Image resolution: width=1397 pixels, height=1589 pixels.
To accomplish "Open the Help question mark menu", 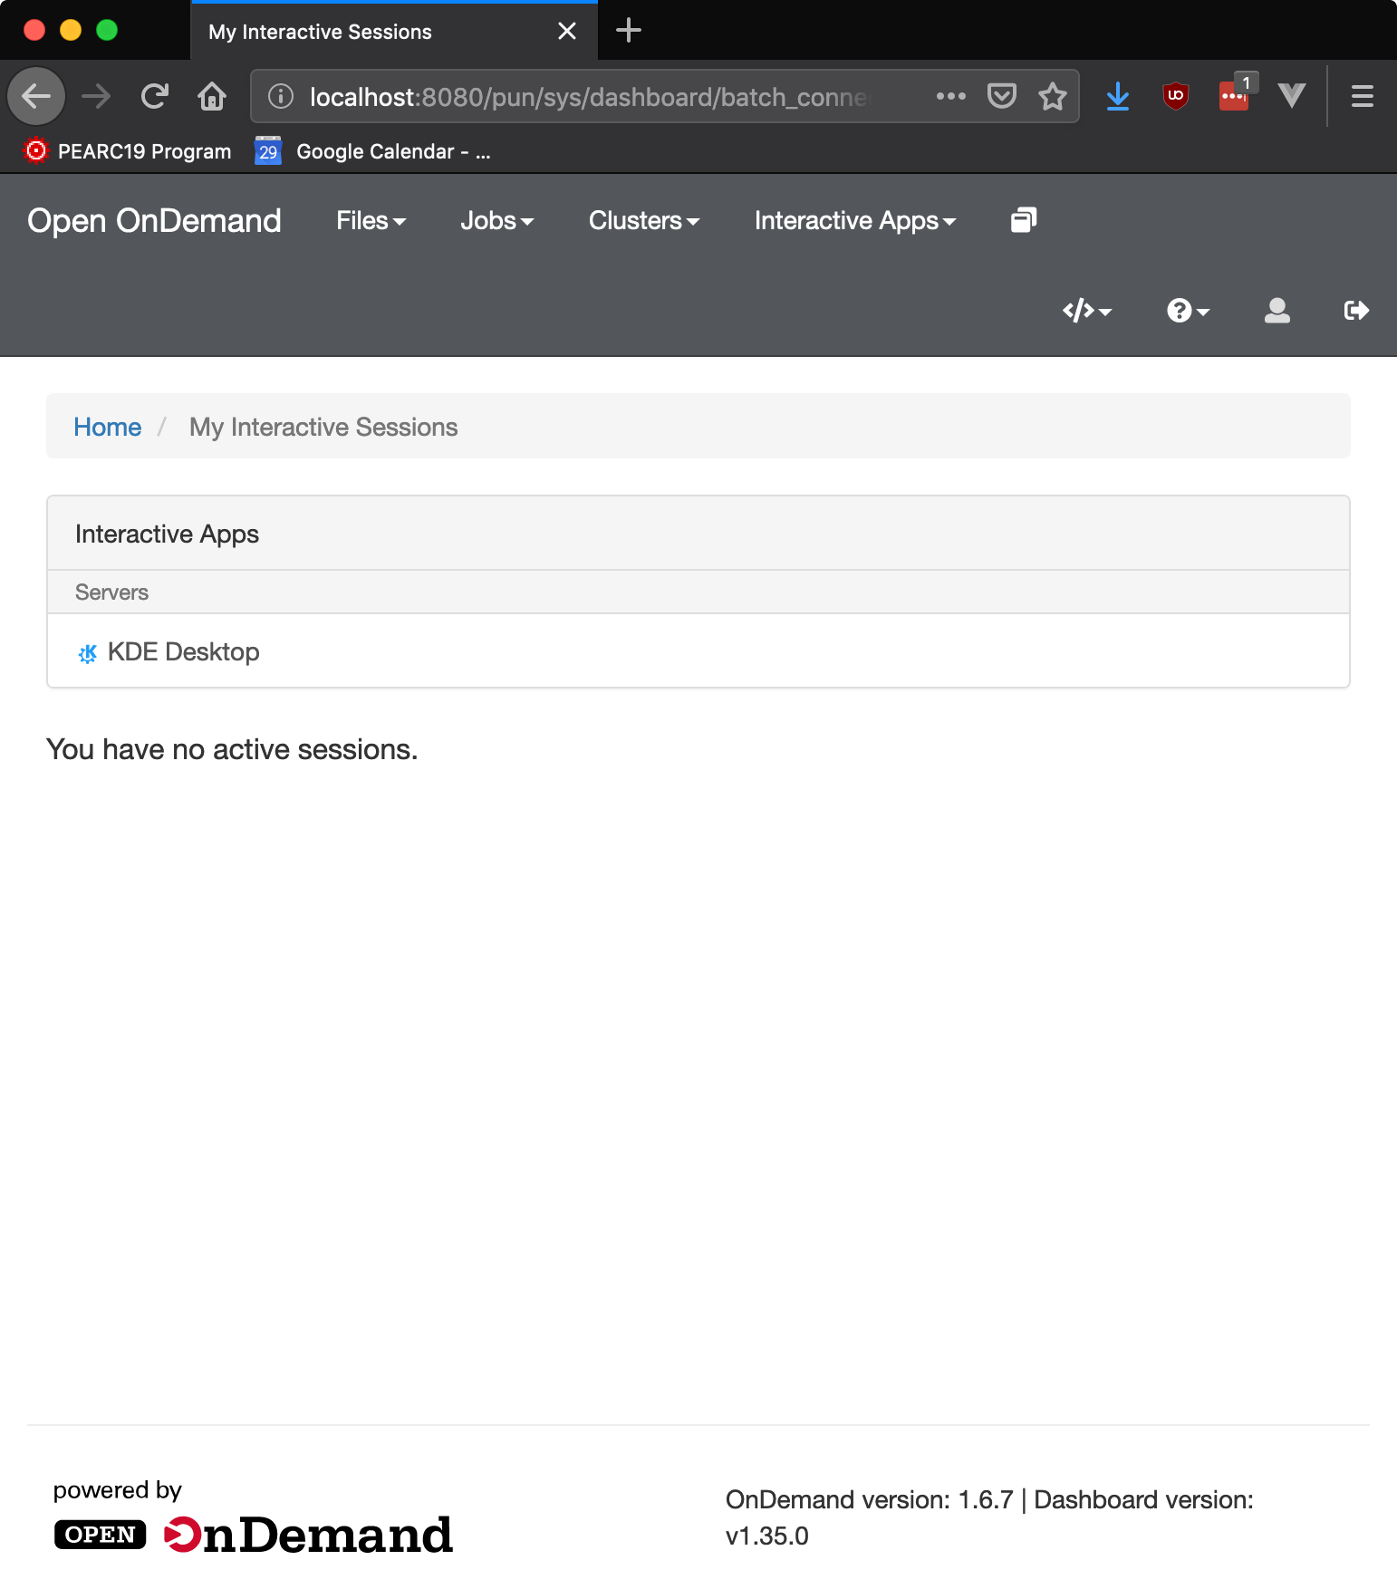I will [1187, 311].
